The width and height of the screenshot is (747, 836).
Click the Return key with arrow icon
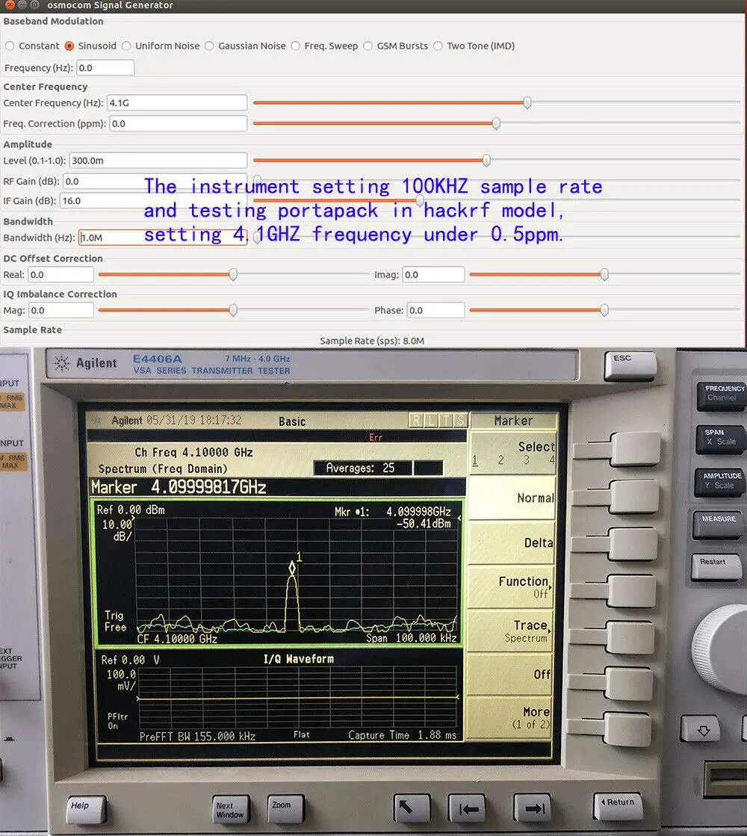pyautogui.click(x=618, y=805)
